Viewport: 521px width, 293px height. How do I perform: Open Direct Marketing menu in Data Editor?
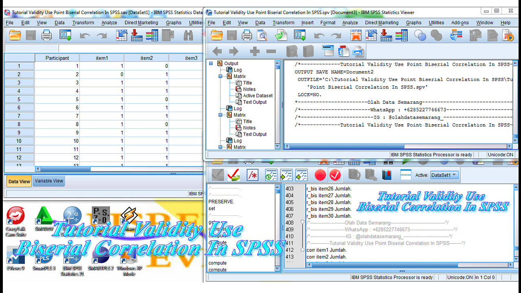point(141,23)
